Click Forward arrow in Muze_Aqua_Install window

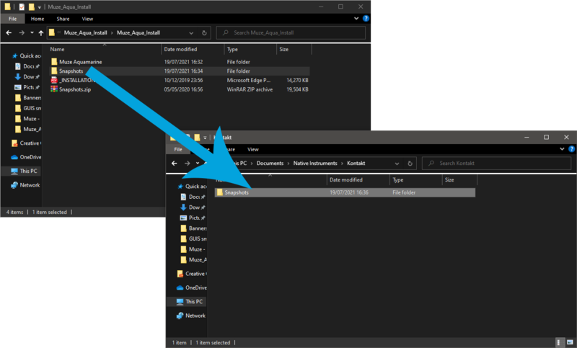(x=22, y=32)
